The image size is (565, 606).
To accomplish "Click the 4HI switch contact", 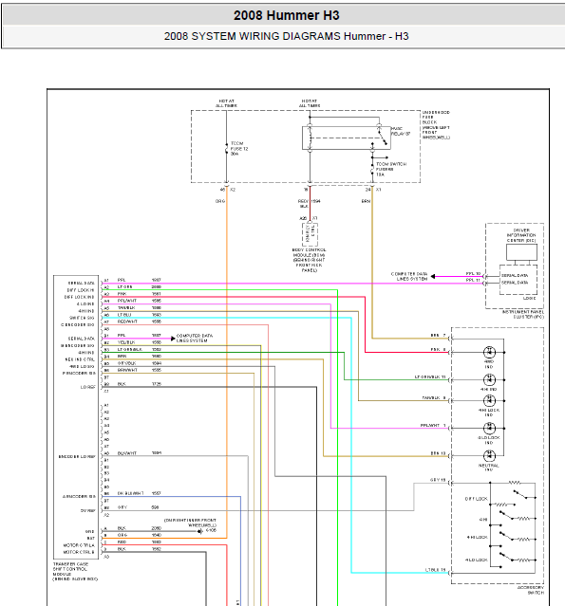I will (507, 516).
